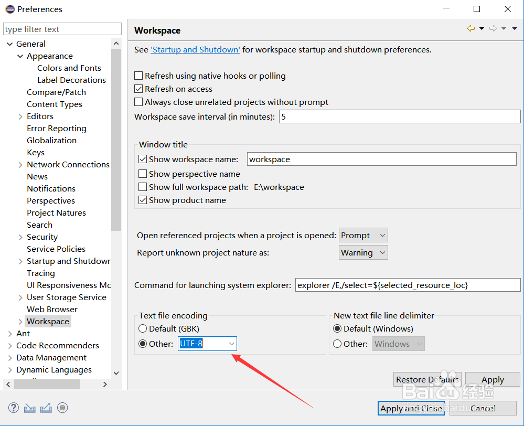Maximize the Preferences window
The image size is (524, 426).
pos(477,9)
